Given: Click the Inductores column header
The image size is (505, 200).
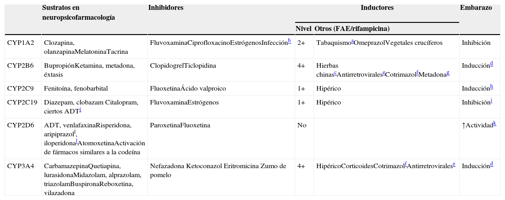Looking at the screenshot, I should [377, 8].
